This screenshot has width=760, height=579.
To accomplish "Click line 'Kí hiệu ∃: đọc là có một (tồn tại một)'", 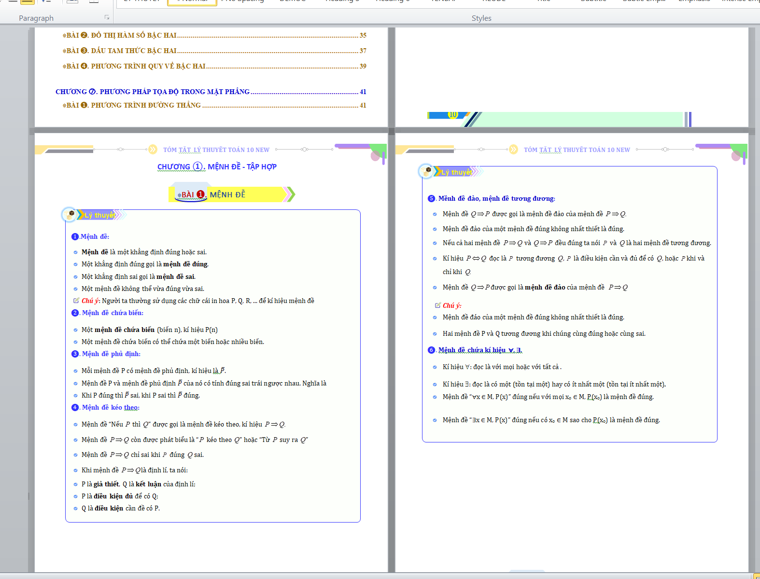I will point(554,384).
